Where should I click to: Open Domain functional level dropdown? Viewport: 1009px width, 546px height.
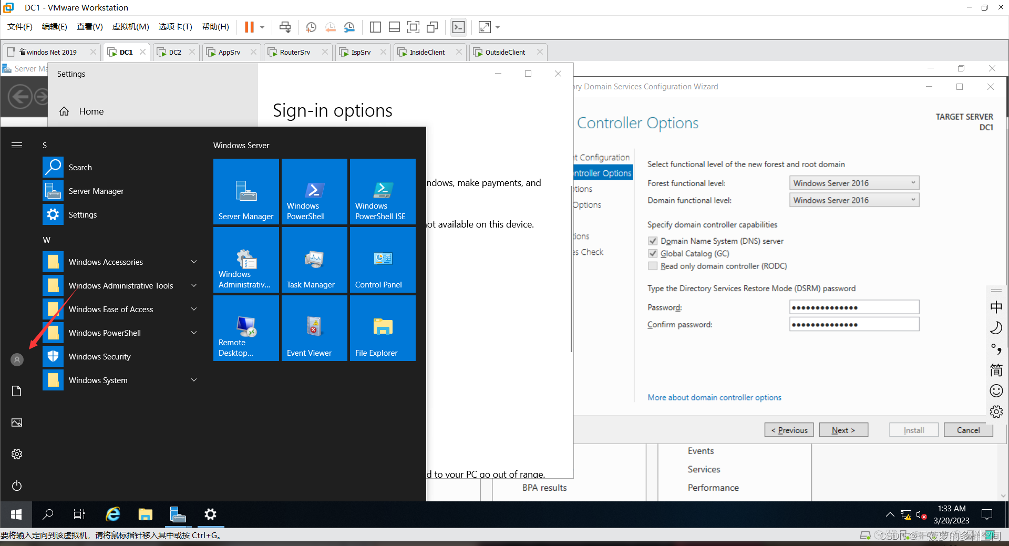click(854, 200)
